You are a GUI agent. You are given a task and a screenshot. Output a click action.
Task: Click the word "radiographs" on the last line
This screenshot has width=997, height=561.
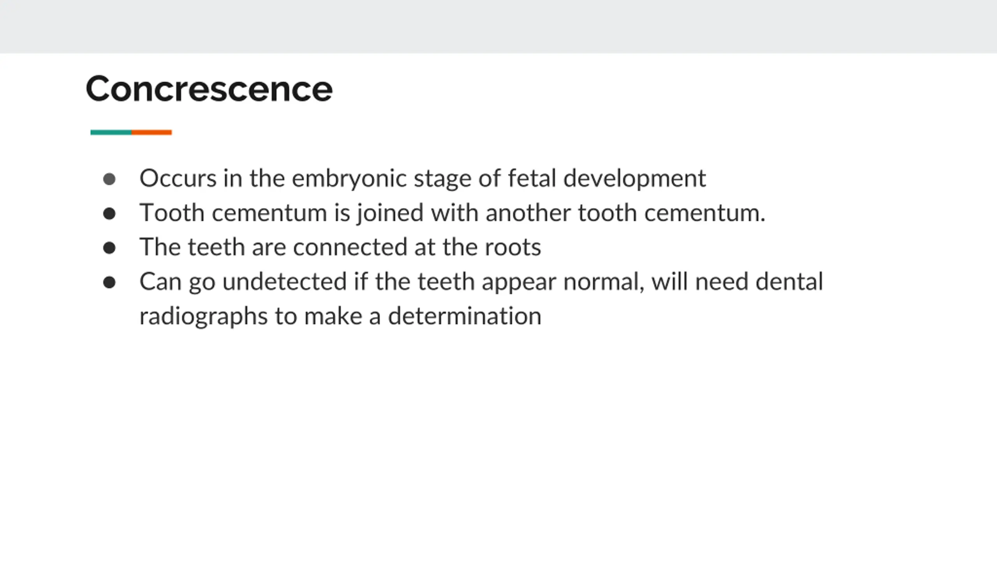[x=204, y=316]
